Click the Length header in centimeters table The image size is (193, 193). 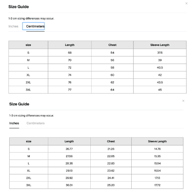coord(69,45)
